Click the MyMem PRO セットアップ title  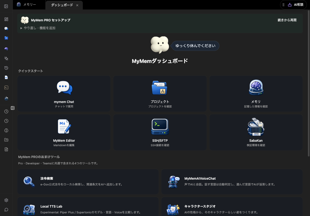click(x=51, y=20)
